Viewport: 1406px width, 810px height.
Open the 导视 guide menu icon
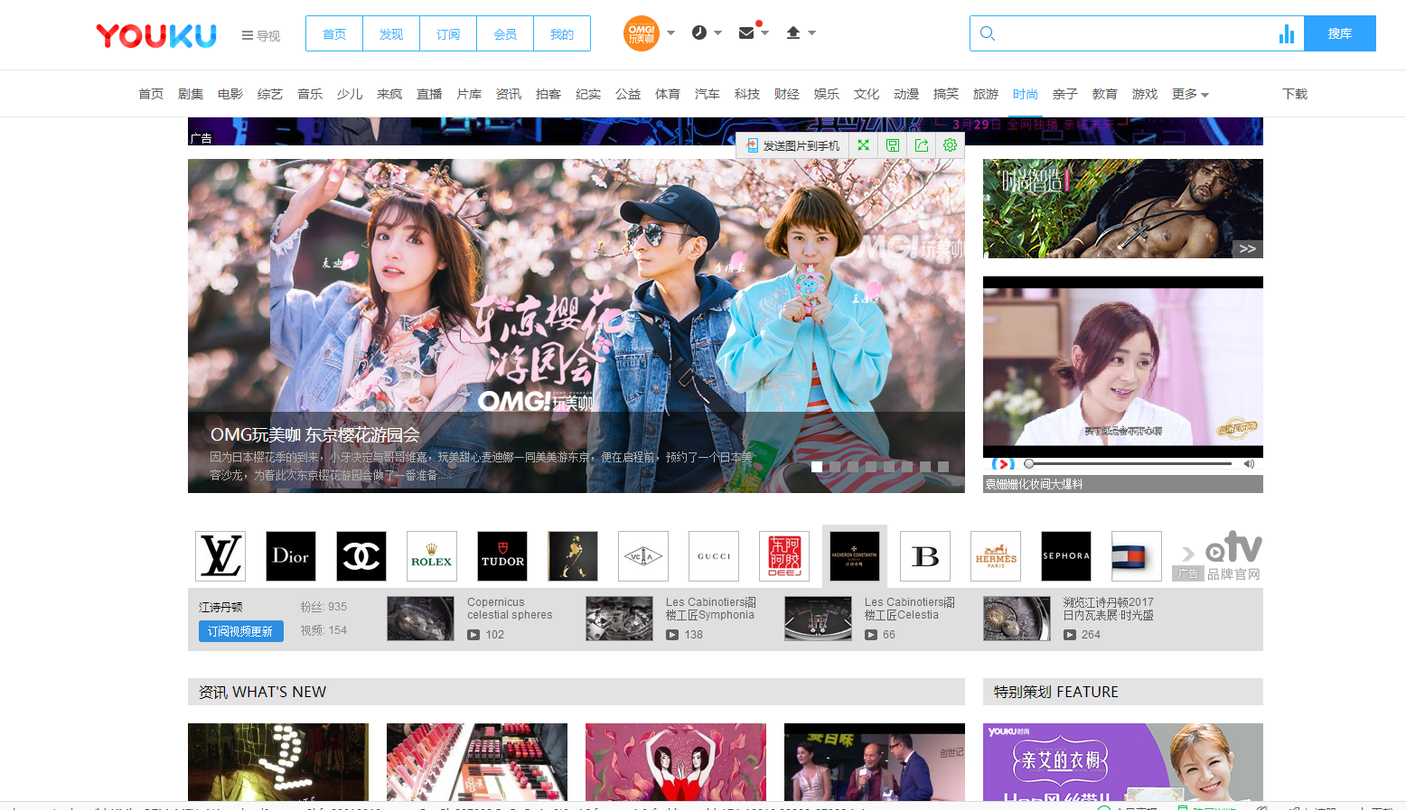pos(247,36)
